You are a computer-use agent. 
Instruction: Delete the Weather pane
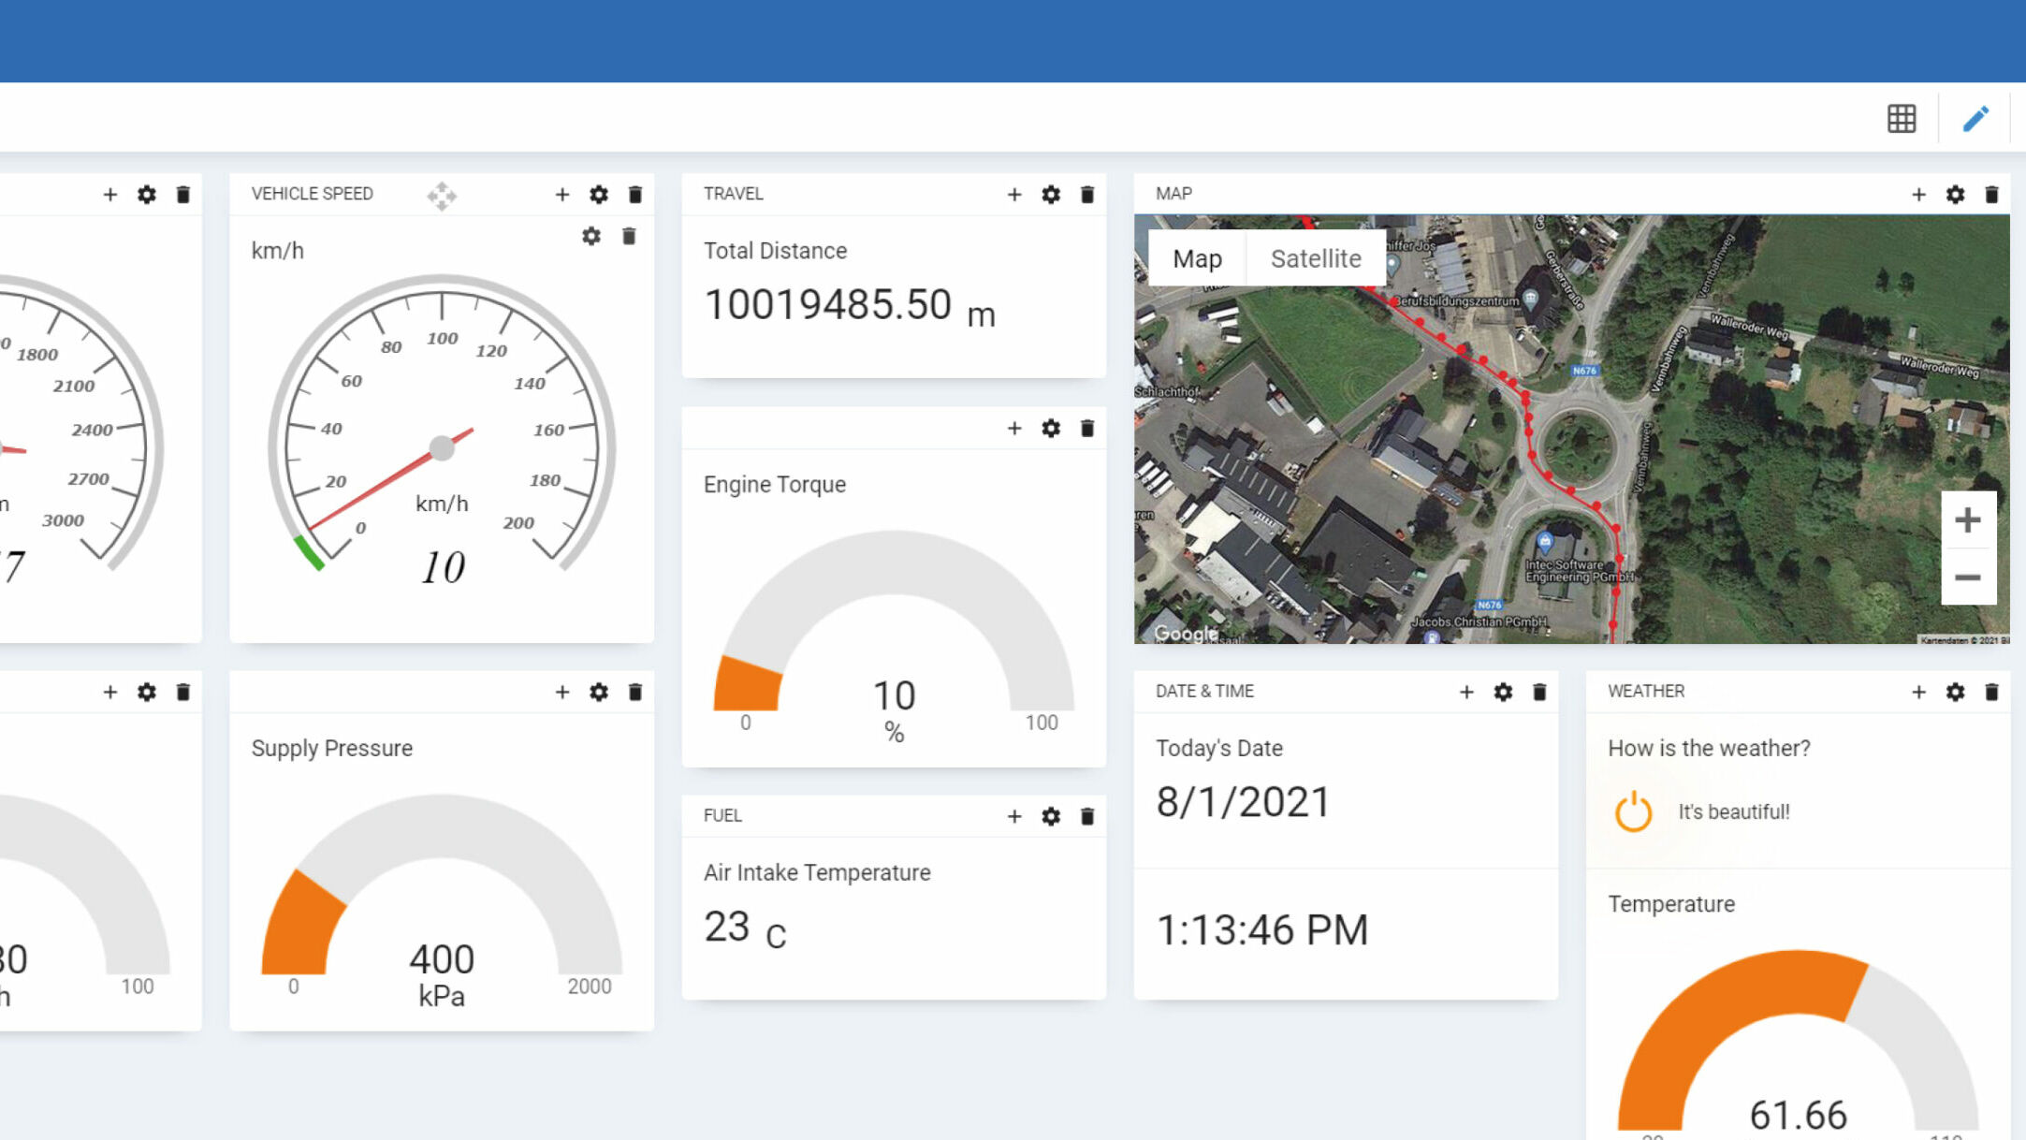coord(1991,692)
